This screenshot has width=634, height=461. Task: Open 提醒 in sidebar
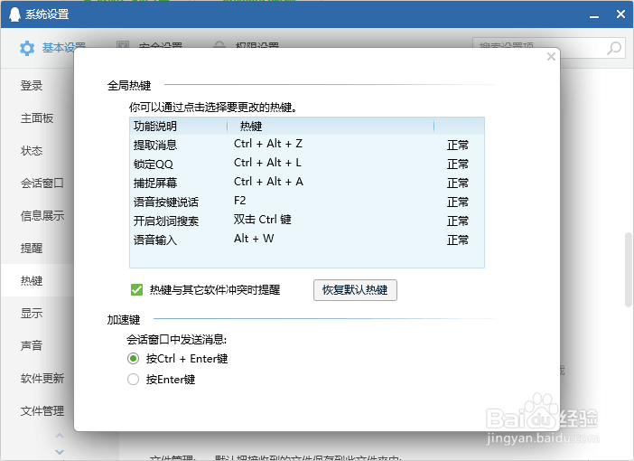(32, 248)
